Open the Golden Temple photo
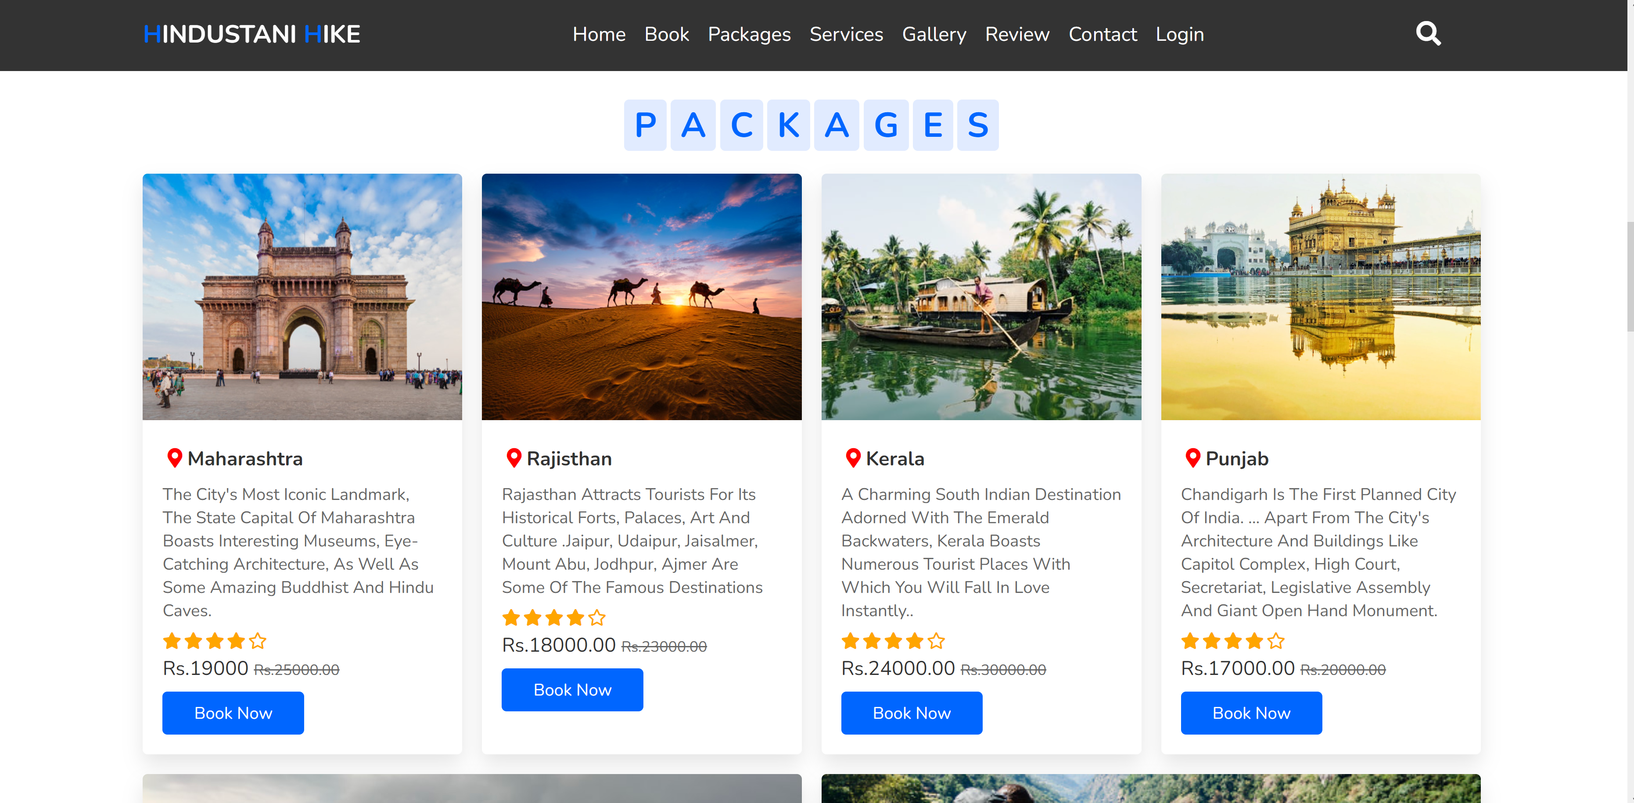This screenshot has height=803, width=1634. (1320, 296)
